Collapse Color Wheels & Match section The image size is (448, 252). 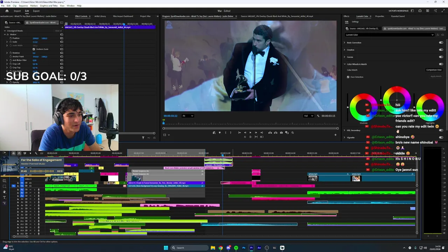(x=344, y=64)
